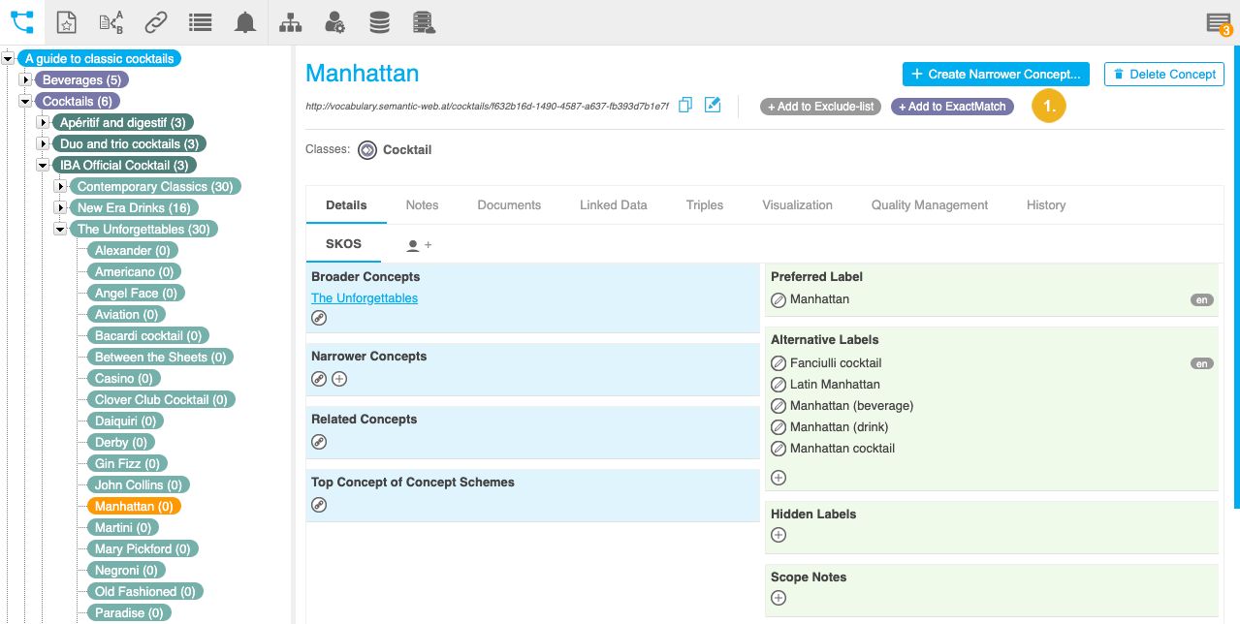
Task: Expand Contemporary Classics (30) node
Action: click(x=60, y=187)
